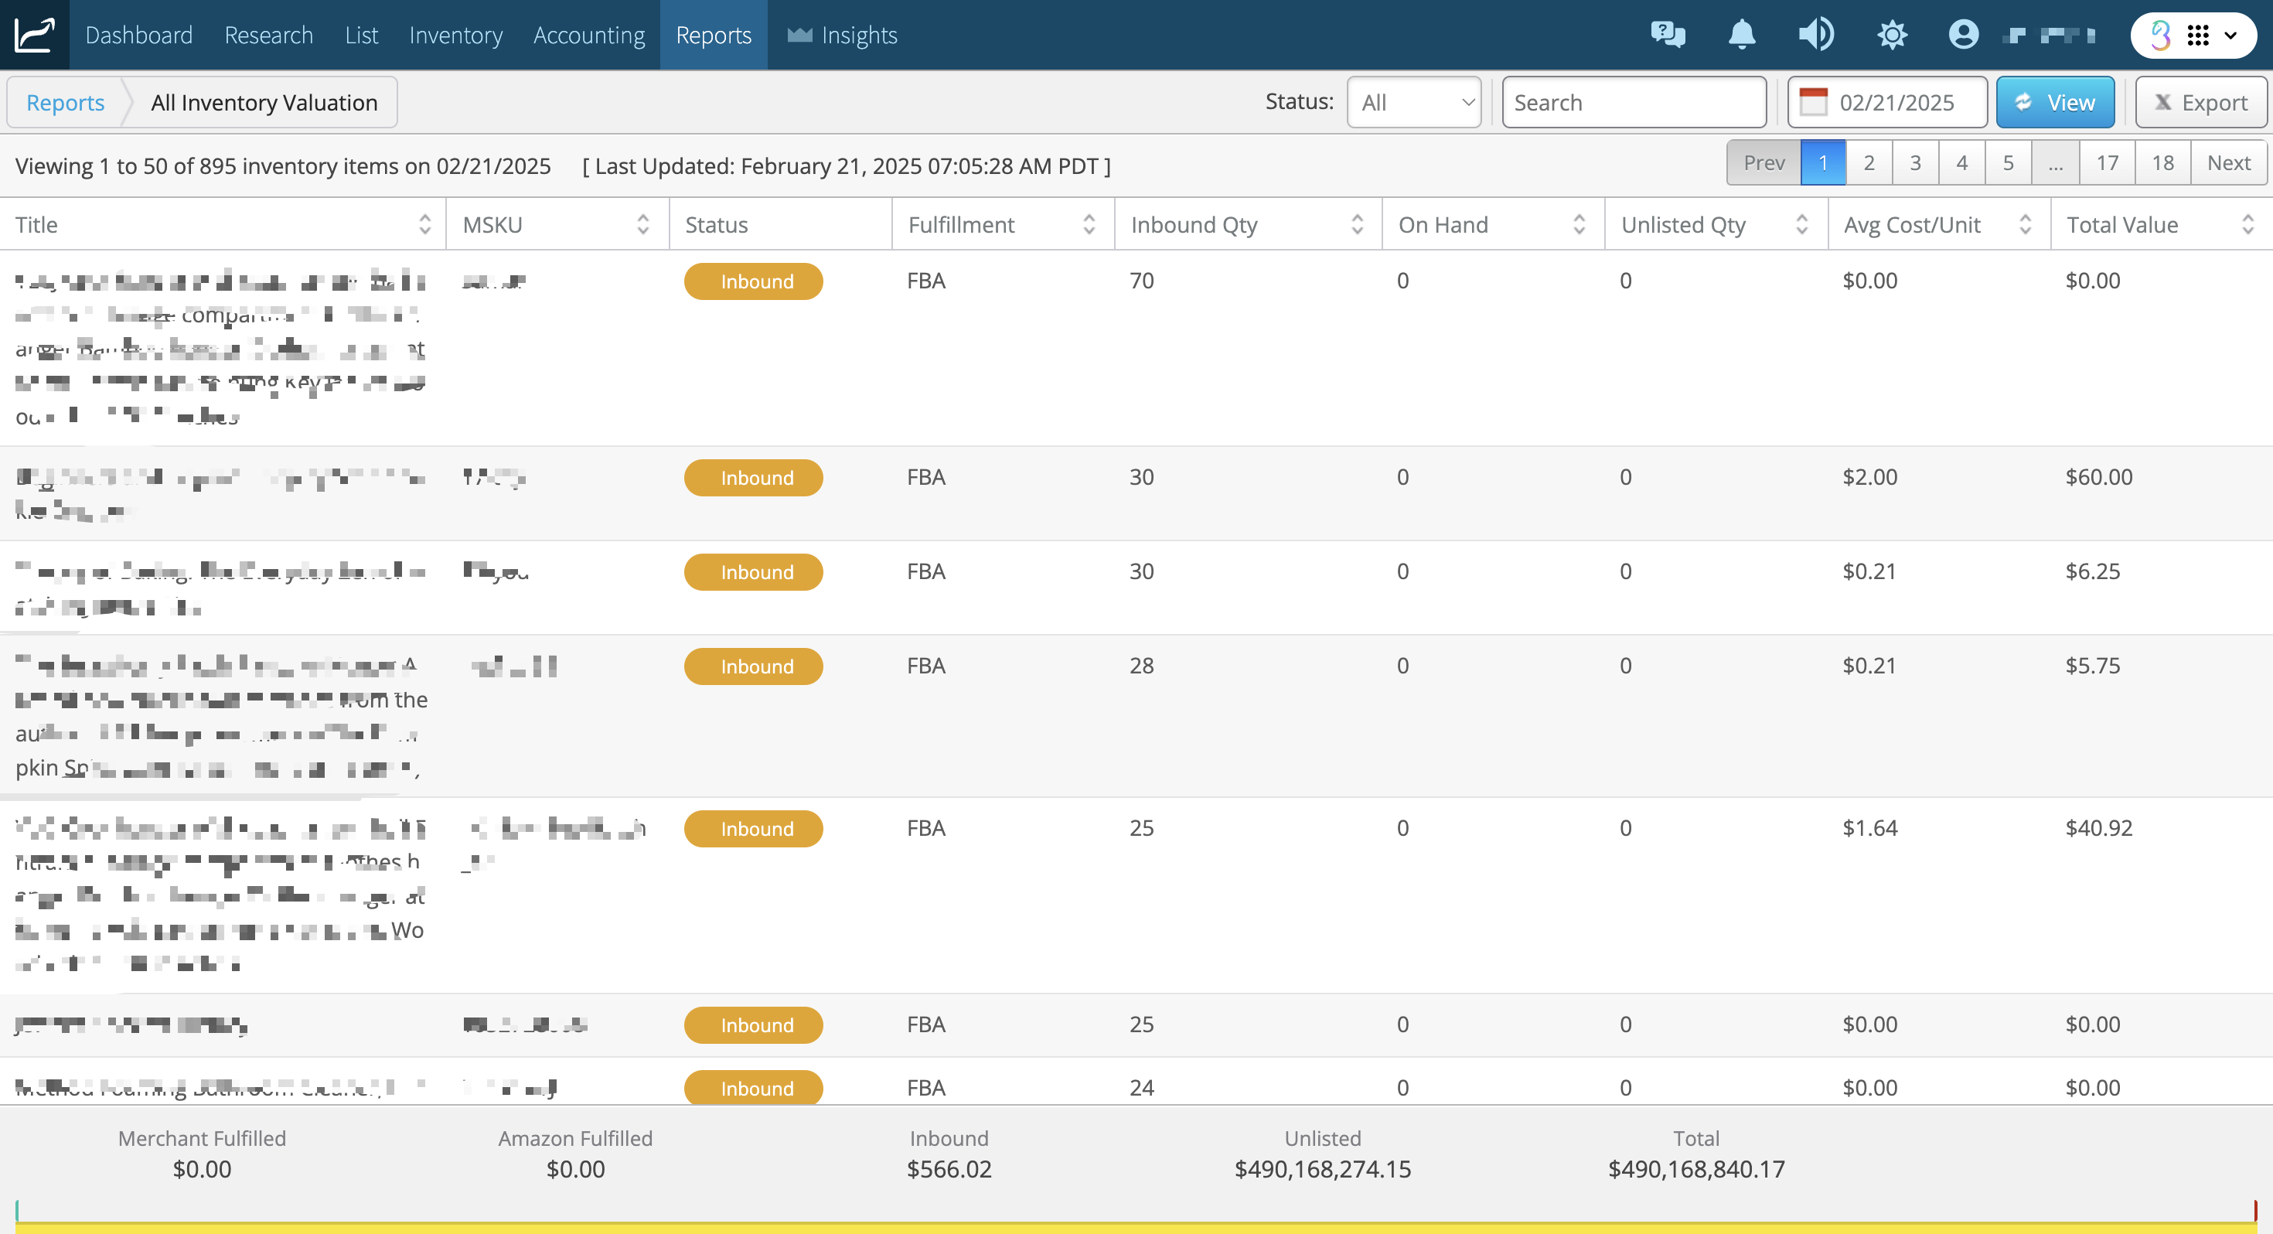Screen dimensions: 2273x1234
Task: Click the Inbound badge for $60.00 row
Action: [754, 478]
